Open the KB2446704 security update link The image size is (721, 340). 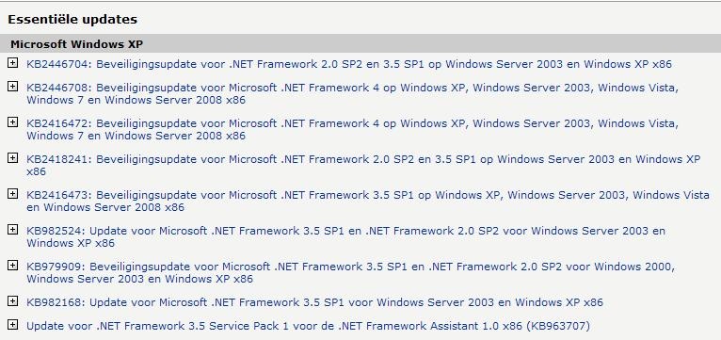[x=349, y=64]
